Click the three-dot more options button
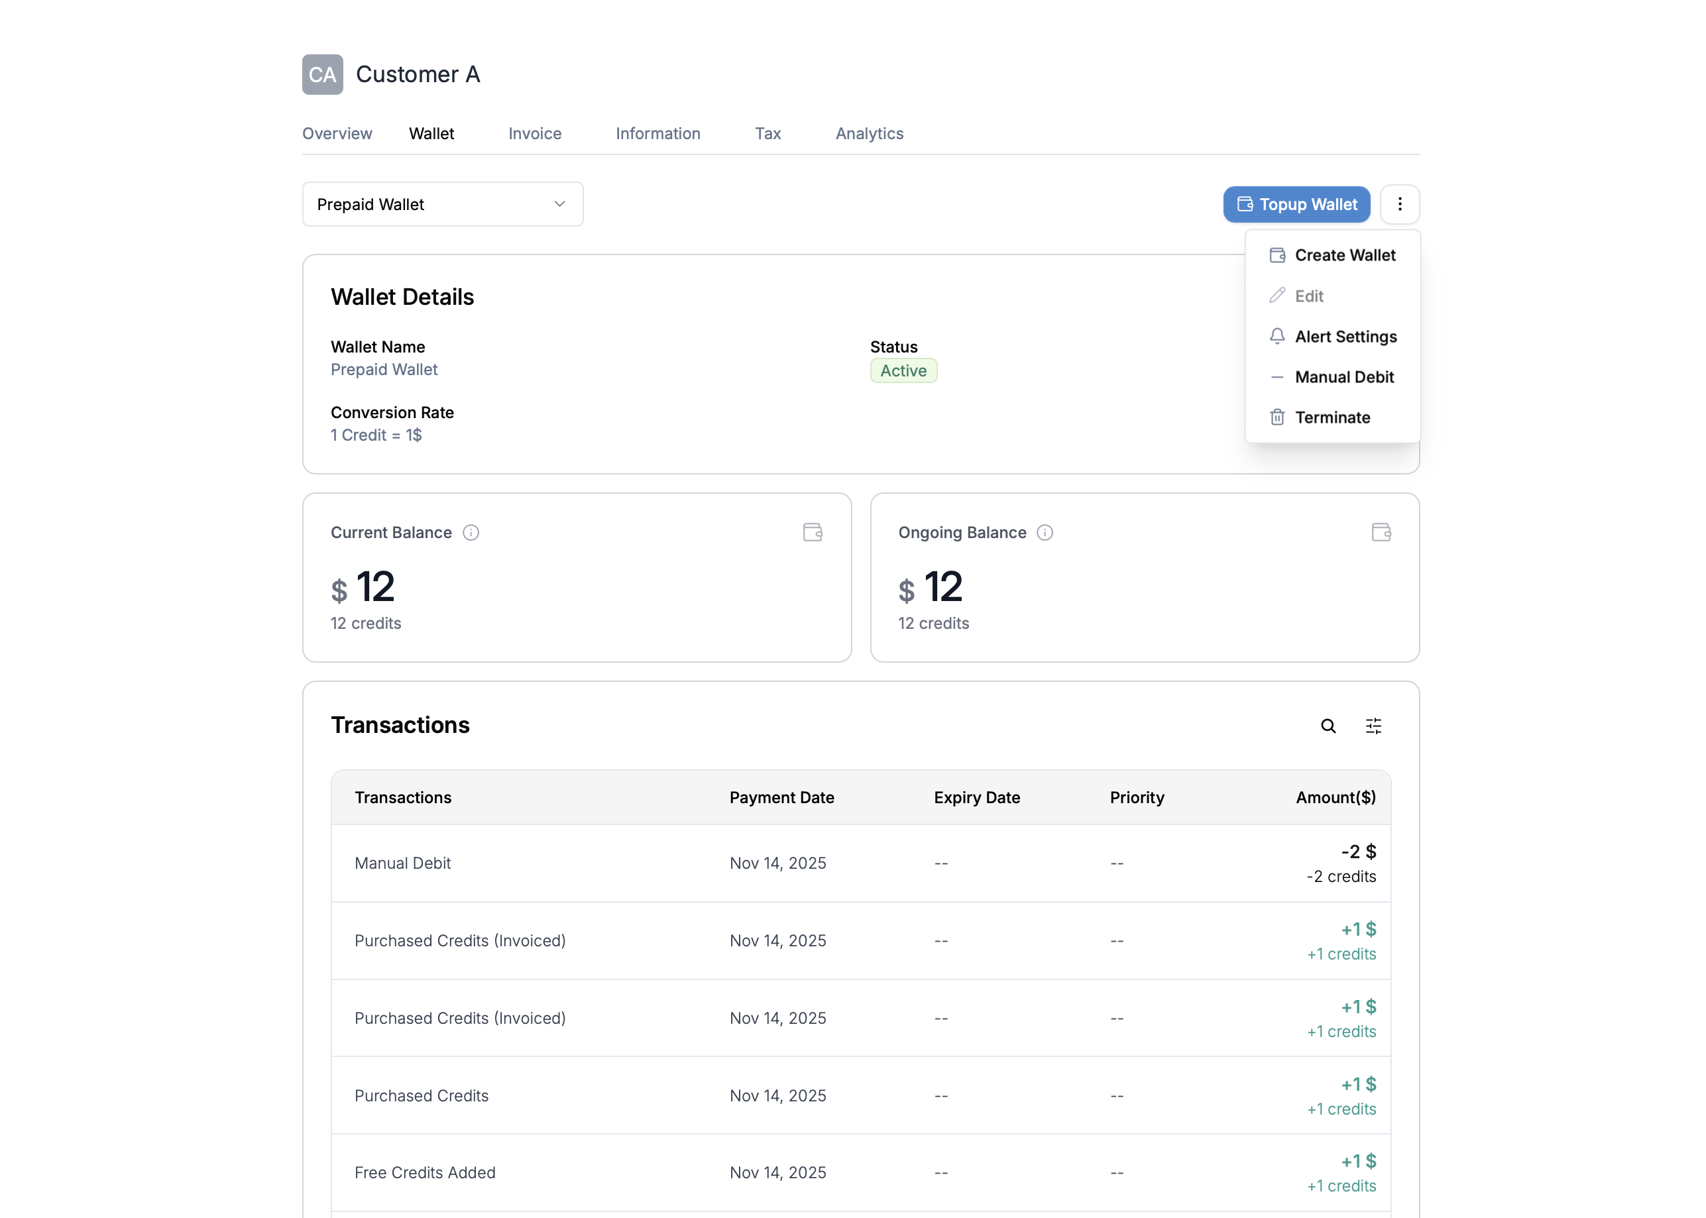 (x=1399, y=204)
